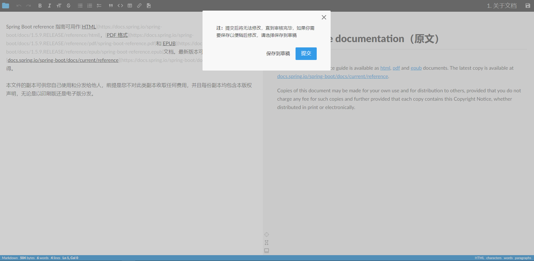The width and height of the screenshot is (534, 261).
Task: Save the document with the save icon
Action: point(528,6)
